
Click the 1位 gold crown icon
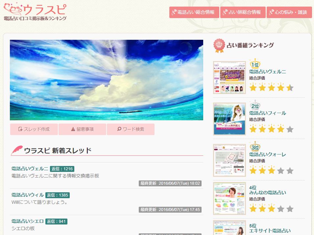pyautogui.click(x=255, y=63)
